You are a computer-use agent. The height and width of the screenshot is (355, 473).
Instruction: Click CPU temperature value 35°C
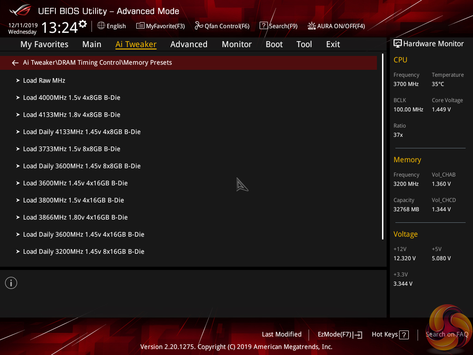pos(438,84)
